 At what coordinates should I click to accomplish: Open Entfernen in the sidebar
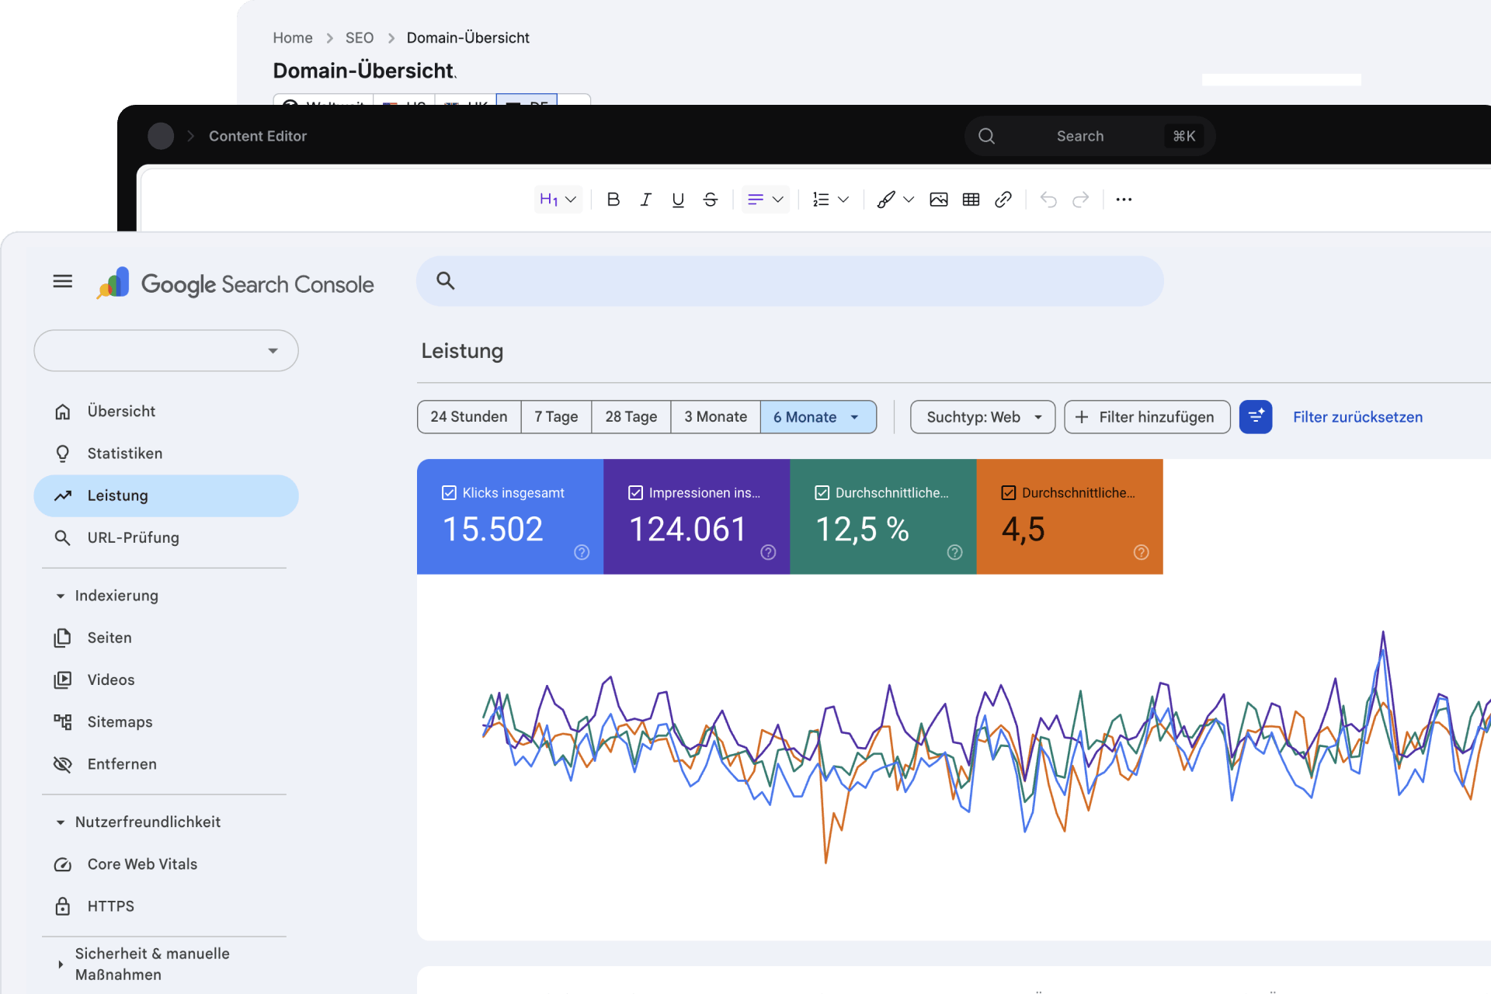pos(166,764)
